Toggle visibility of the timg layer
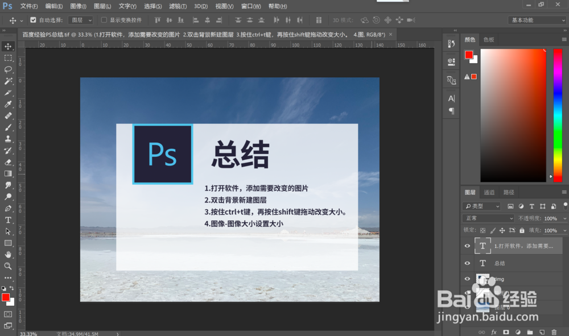Image resolution: width=569 pixels, height=336 pixels. click(467, 279)
